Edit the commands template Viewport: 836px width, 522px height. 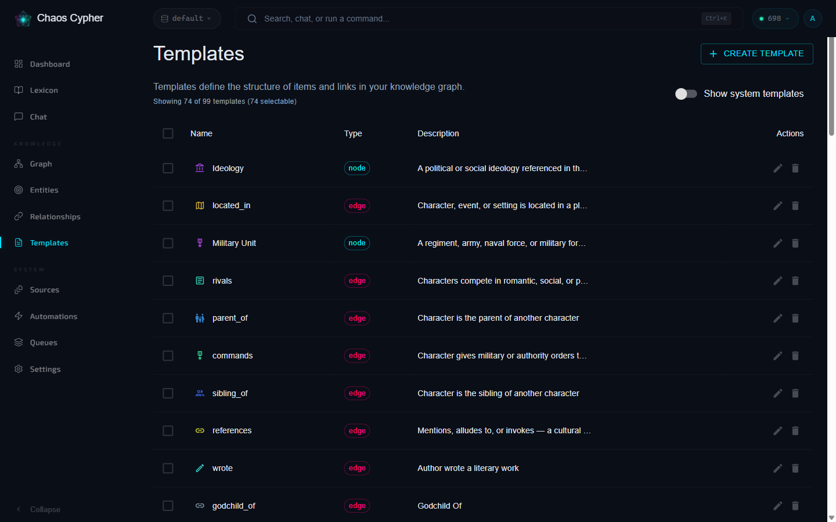click(x=778, y=356)
